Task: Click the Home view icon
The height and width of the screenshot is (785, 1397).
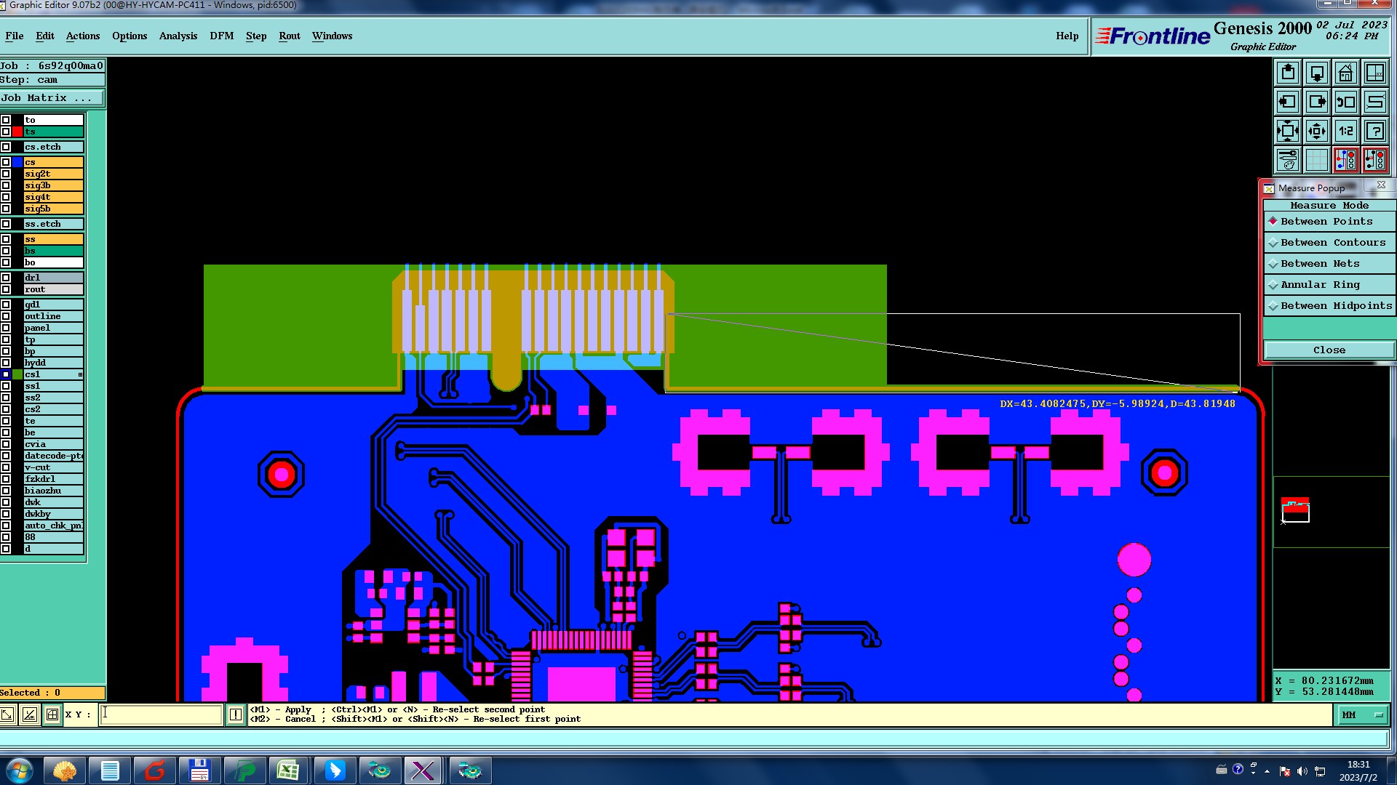Action: pyautogui.click(x=1346, y=73)
